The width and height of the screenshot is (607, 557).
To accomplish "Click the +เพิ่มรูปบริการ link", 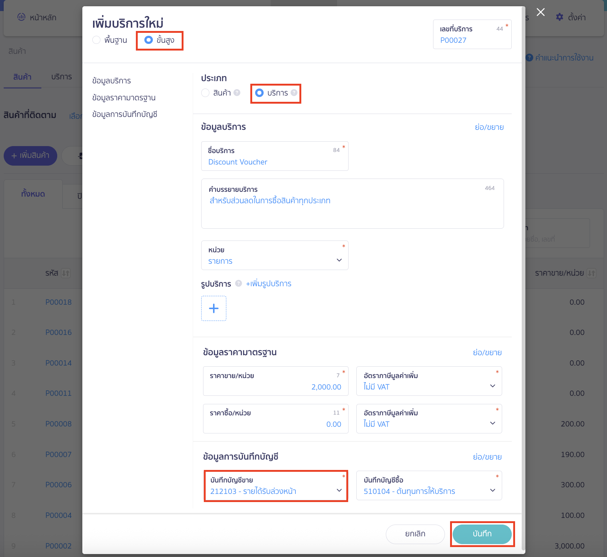I will 268,284.
